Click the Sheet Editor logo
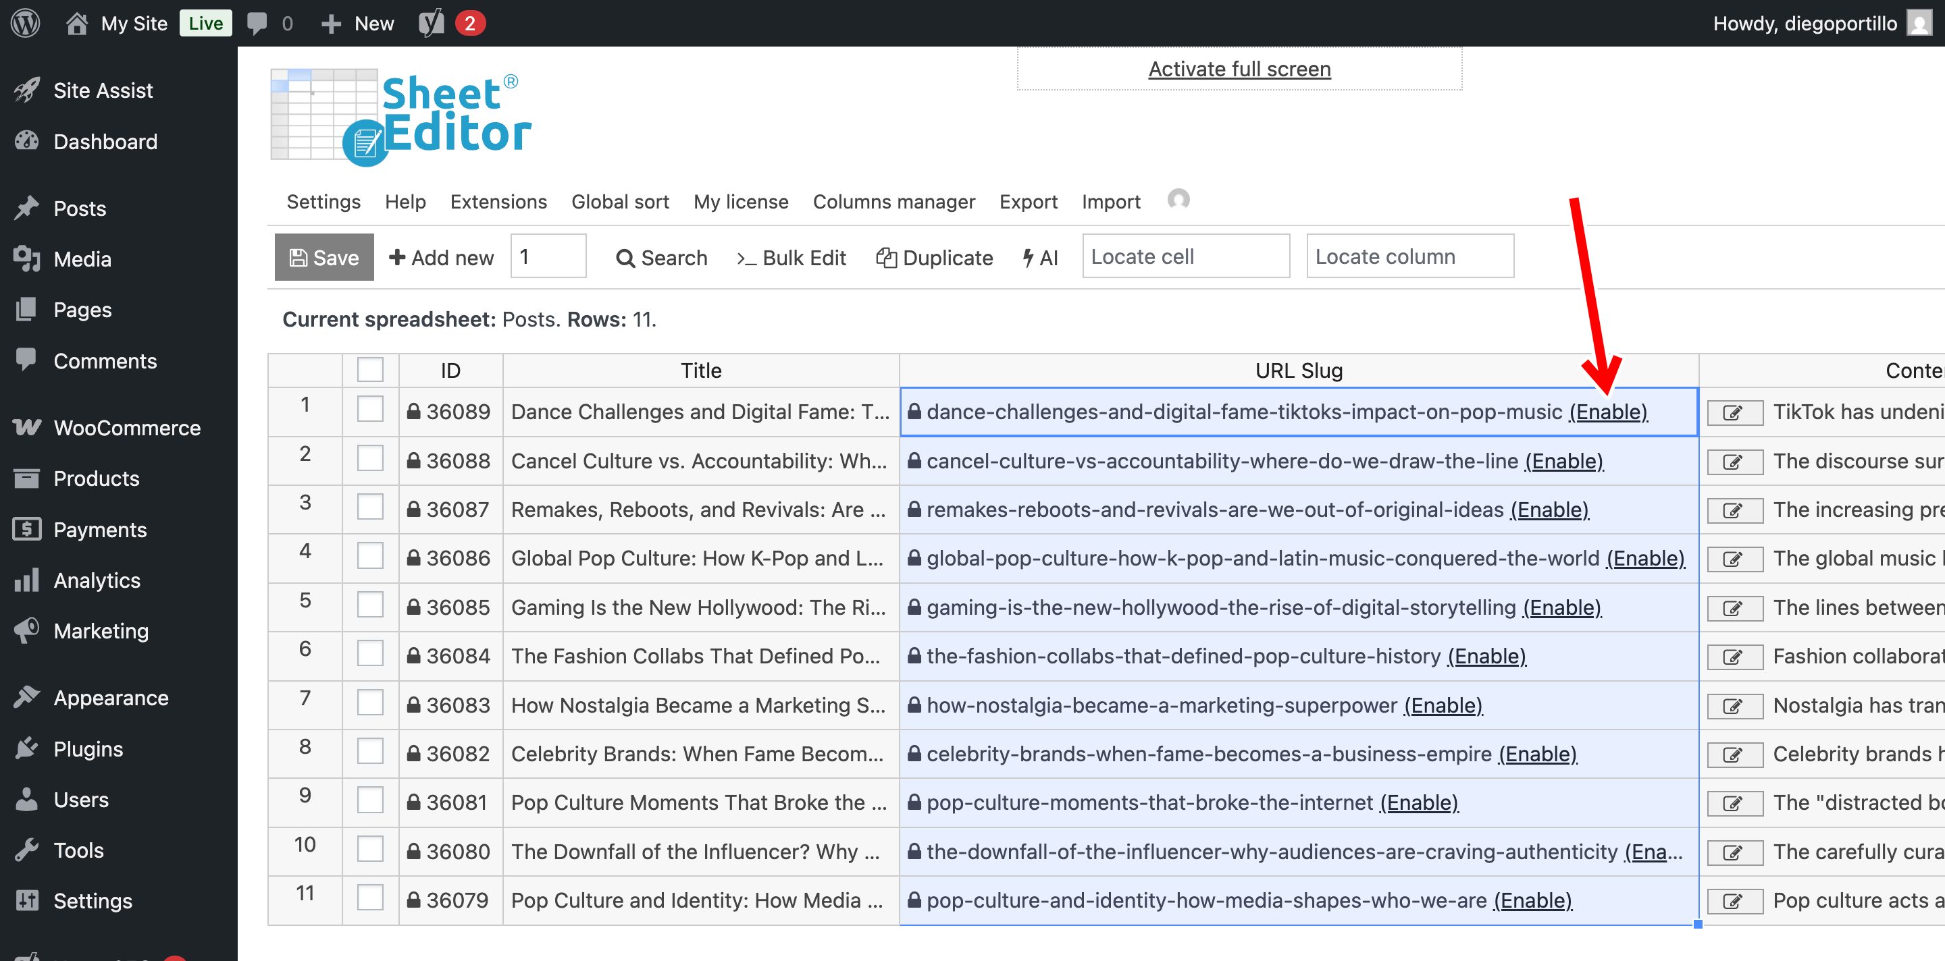 400,115
